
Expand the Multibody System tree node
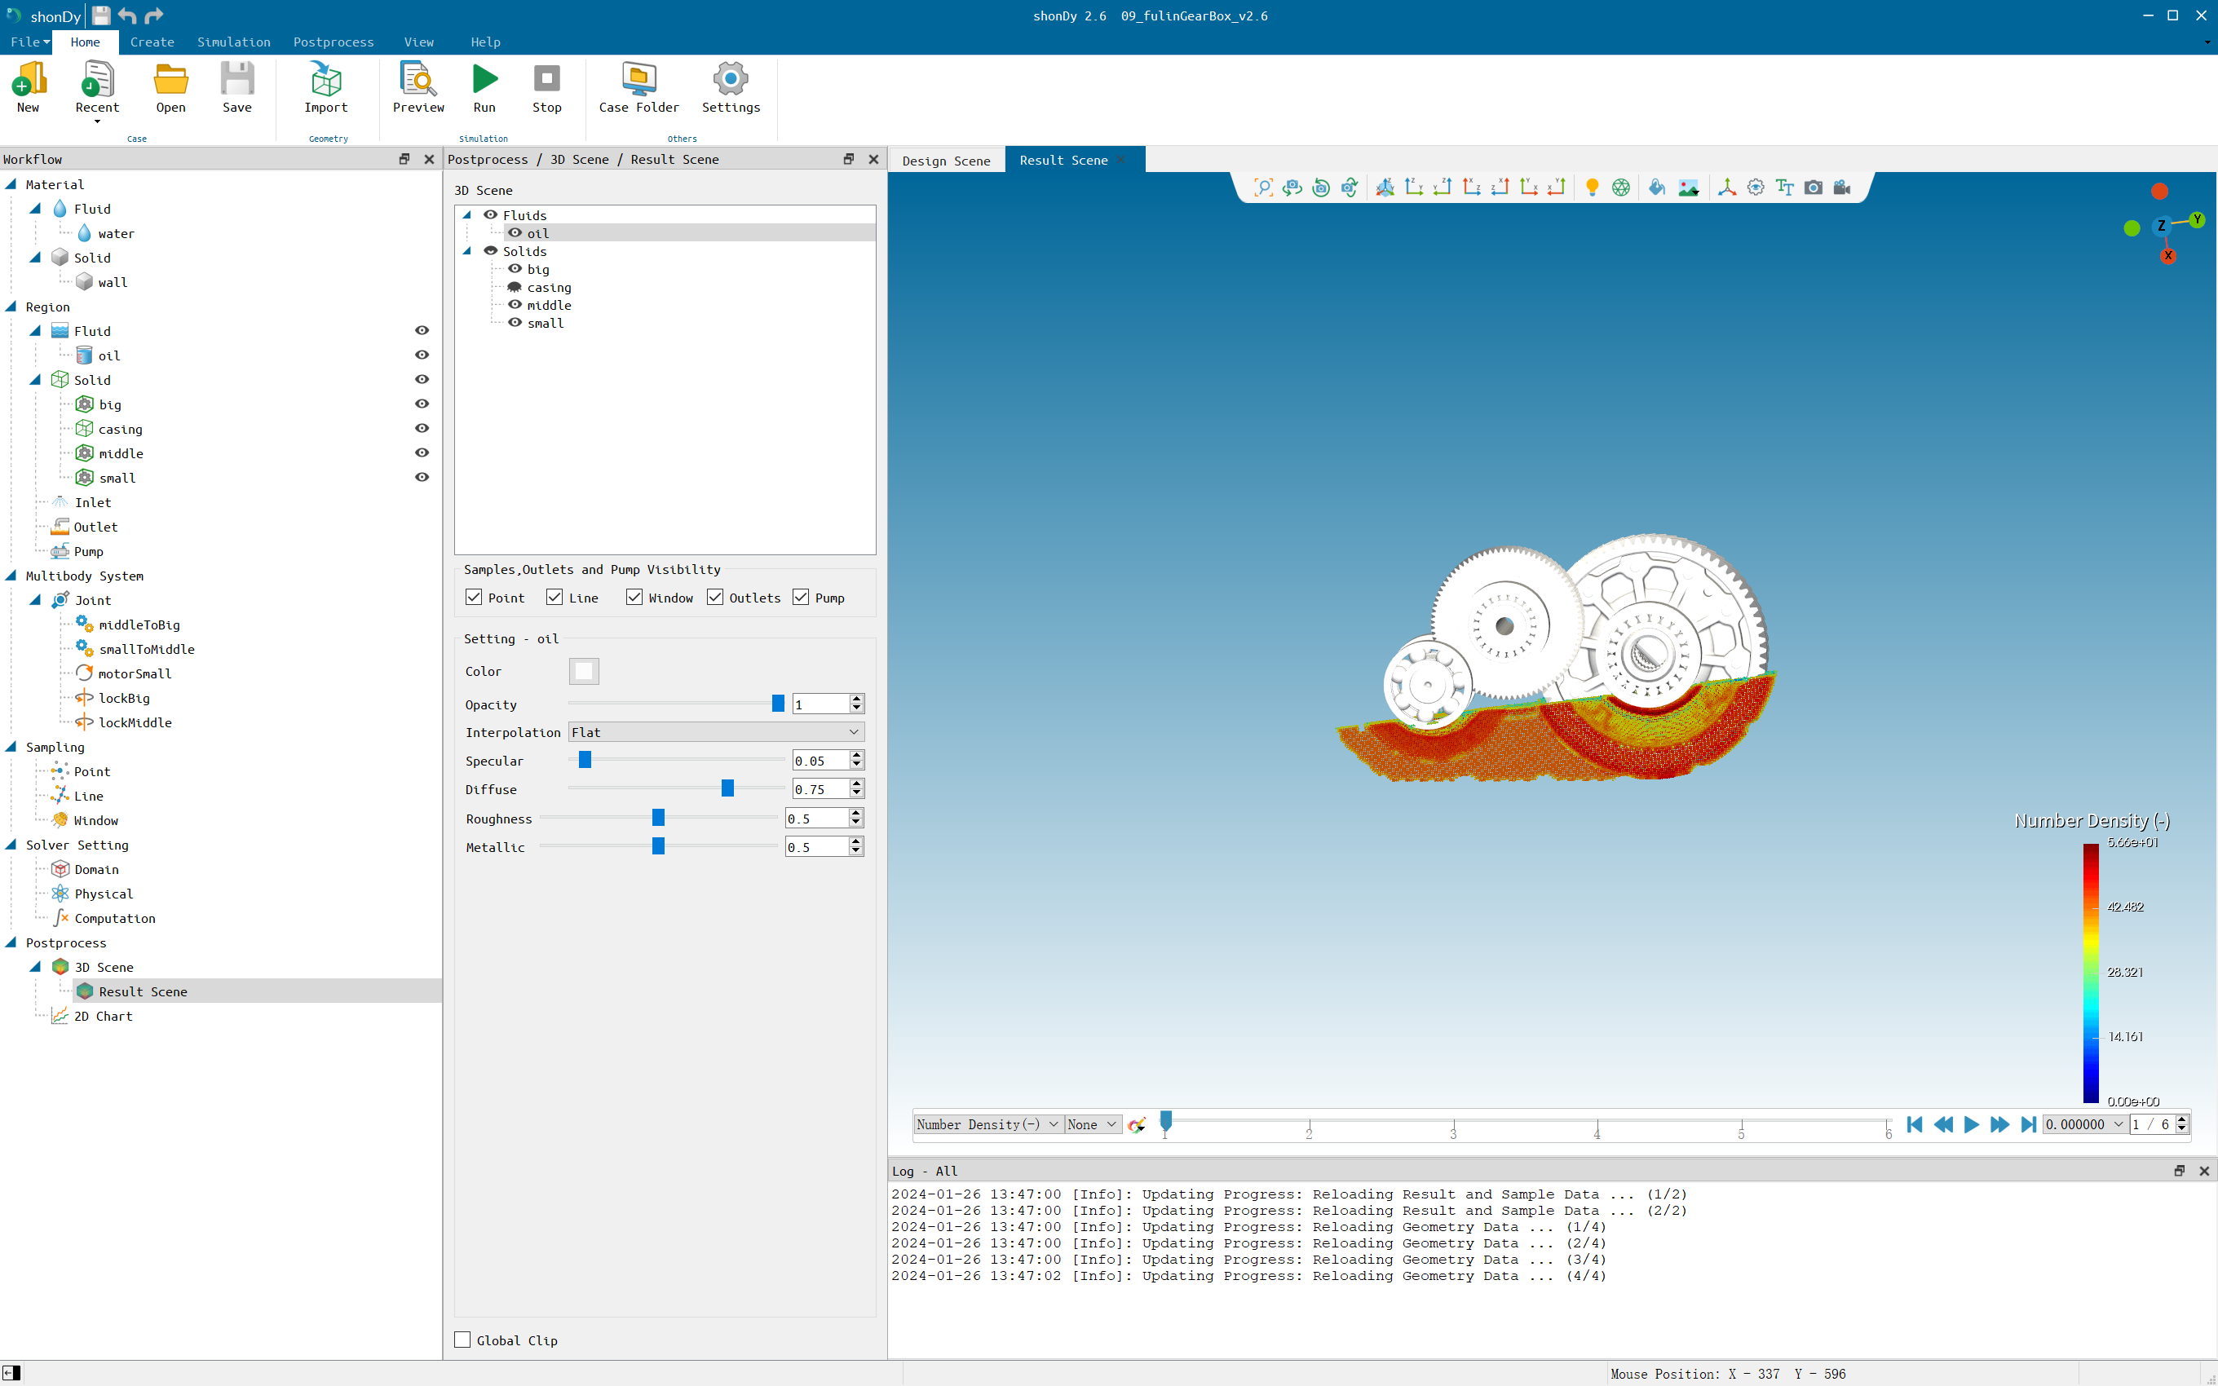pos(11,575)
